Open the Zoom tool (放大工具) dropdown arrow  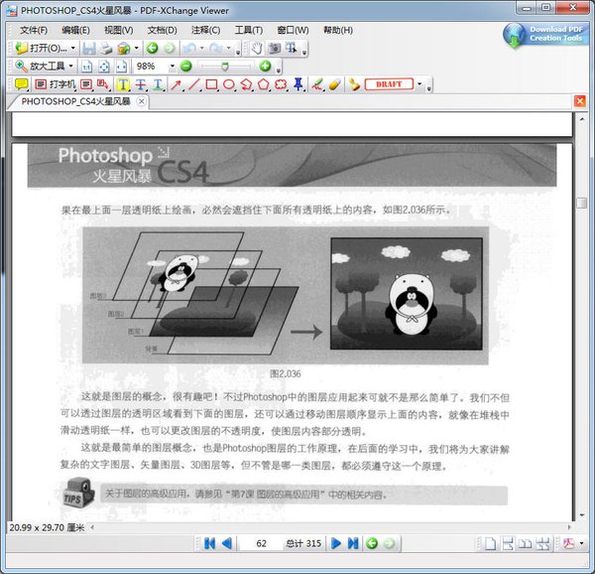70,67
